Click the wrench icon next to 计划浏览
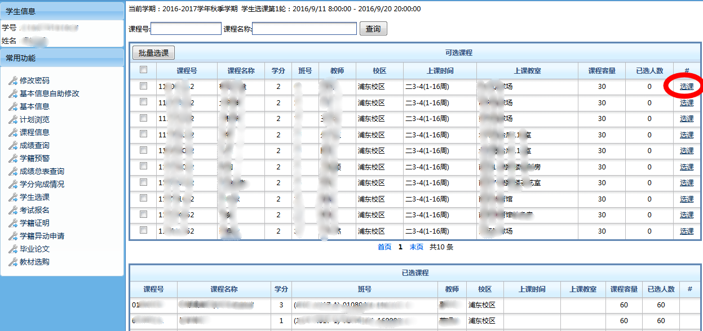This screenshot has width=703, height=331. click(13, 119)
